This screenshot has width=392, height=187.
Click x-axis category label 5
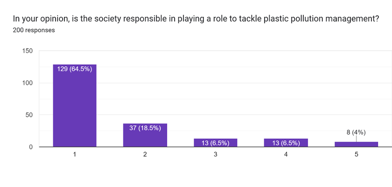pos(356,154)
